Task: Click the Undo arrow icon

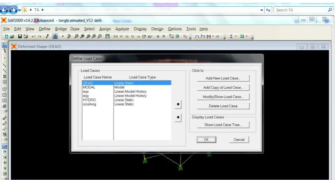Action: click(34, 37)
